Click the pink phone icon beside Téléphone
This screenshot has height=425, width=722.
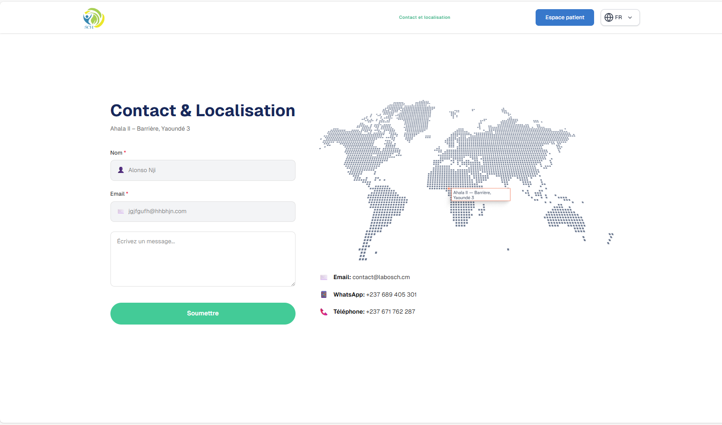coord(324,311)
